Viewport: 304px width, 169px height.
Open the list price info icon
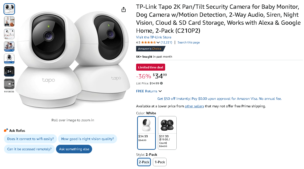[161, 83]
